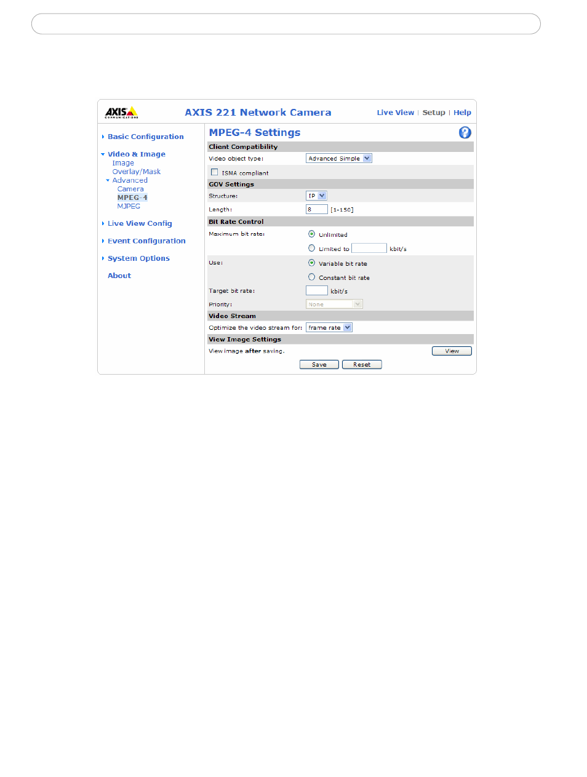587x777 pixels.
Task: Open the disabled Priority dropdown
Action: click(x=334, y=304)
